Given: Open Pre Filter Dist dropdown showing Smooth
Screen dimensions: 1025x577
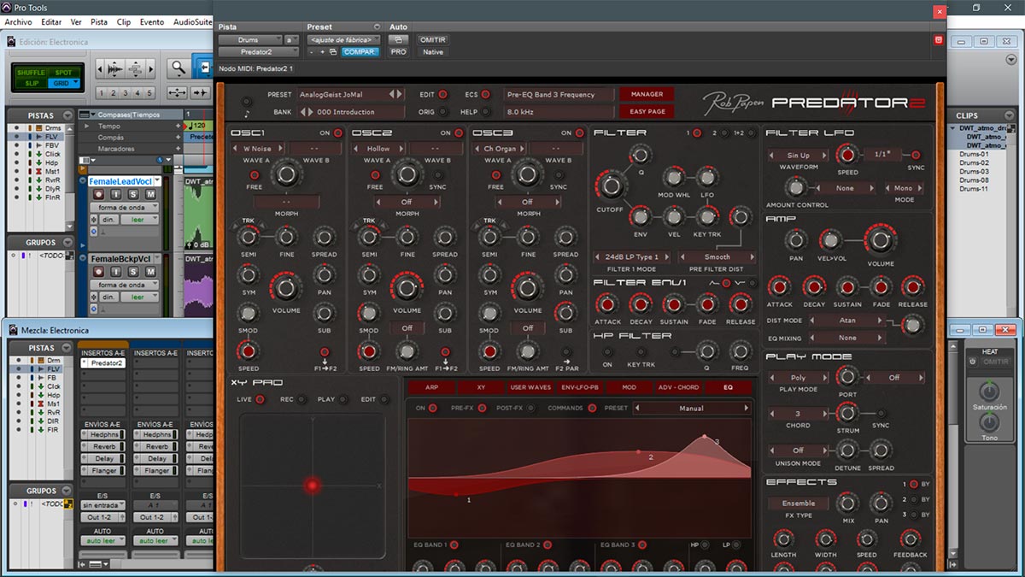Looking at the screenshot, I should click(x=717, y=256).
